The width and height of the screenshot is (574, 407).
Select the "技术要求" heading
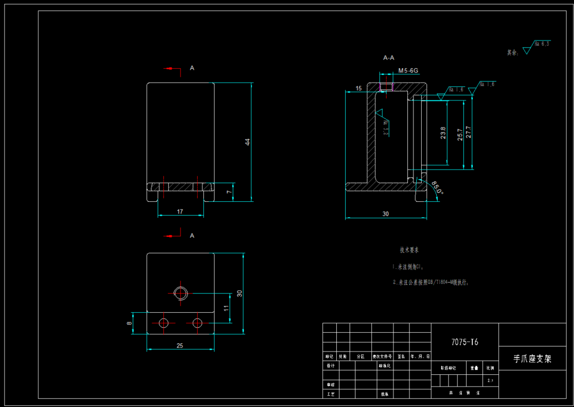[x=410, y=251]
